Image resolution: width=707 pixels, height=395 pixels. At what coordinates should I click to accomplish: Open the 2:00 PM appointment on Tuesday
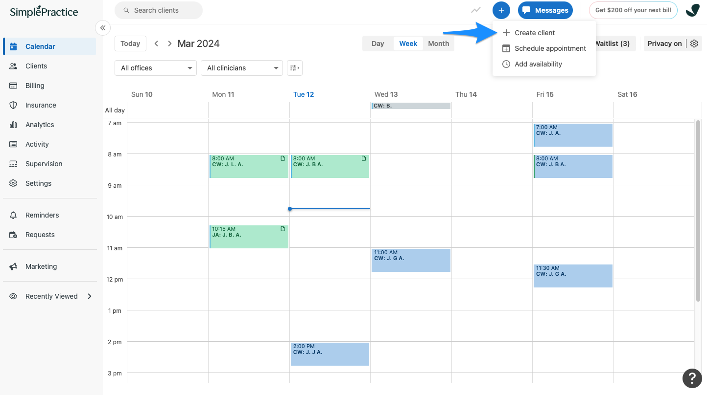click(330, 353)
